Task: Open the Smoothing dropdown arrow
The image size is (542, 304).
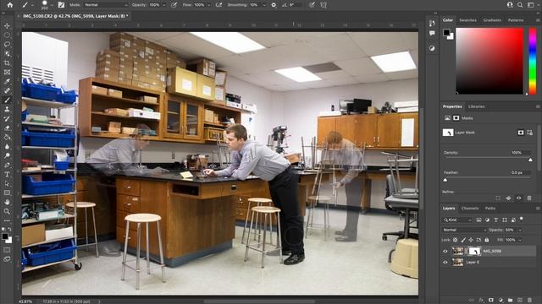Action: click(x=264, y=5)
